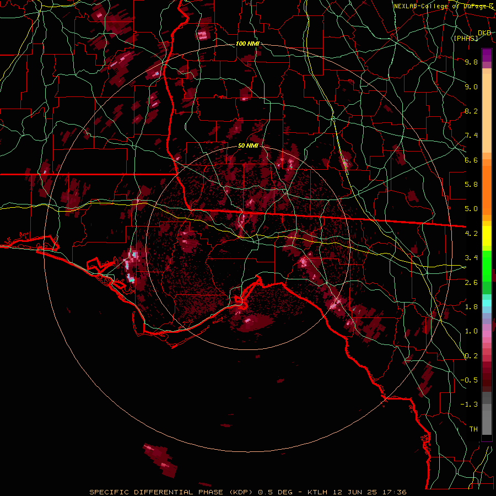Select the 9.8 value on the color scale

(471, 62)
